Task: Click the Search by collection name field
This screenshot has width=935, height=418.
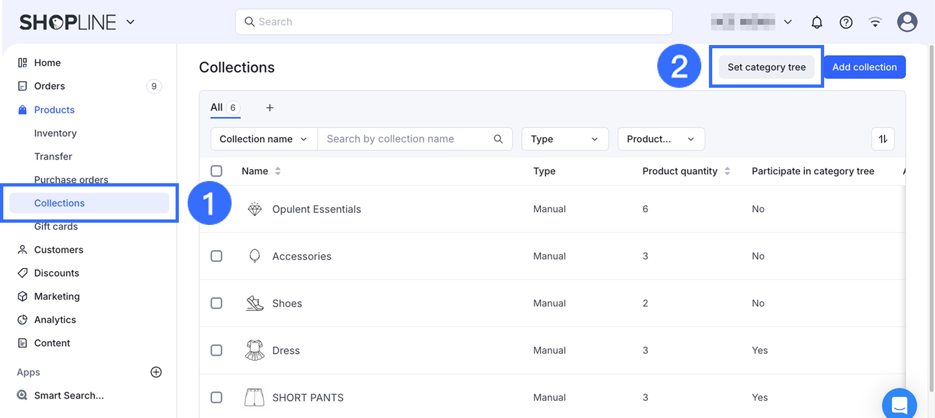Action: [406, 139]
